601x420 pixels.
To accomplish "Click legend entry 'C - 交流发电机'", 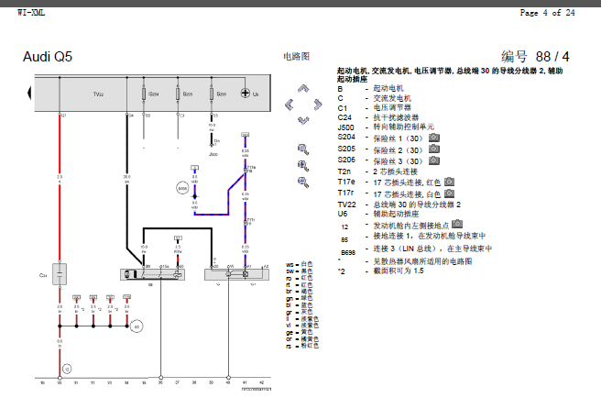I will click(x=374, y=98).
